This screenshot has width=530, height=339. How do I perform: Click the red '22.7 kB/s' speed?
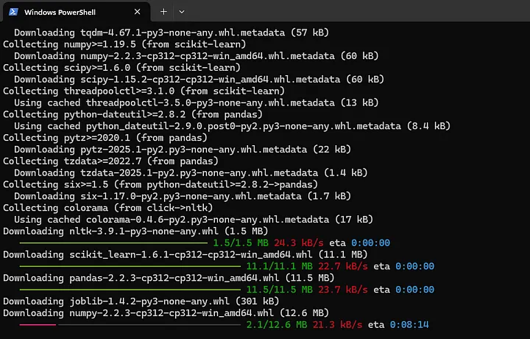[x=343, y=266]
